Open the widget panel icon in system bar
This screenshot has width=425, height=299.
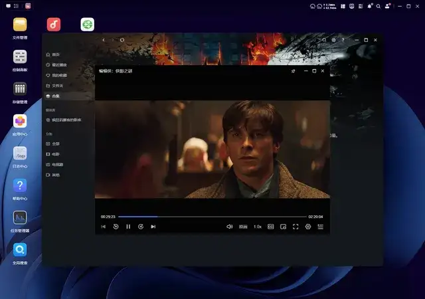click(343, 6)
